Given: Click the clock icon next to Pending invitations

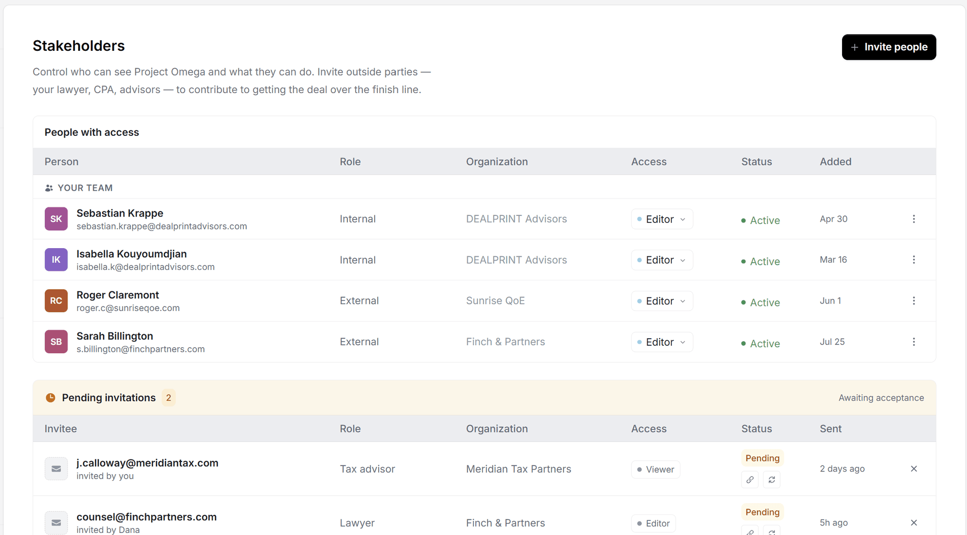Looking at the screenshot, I should 50,398.
